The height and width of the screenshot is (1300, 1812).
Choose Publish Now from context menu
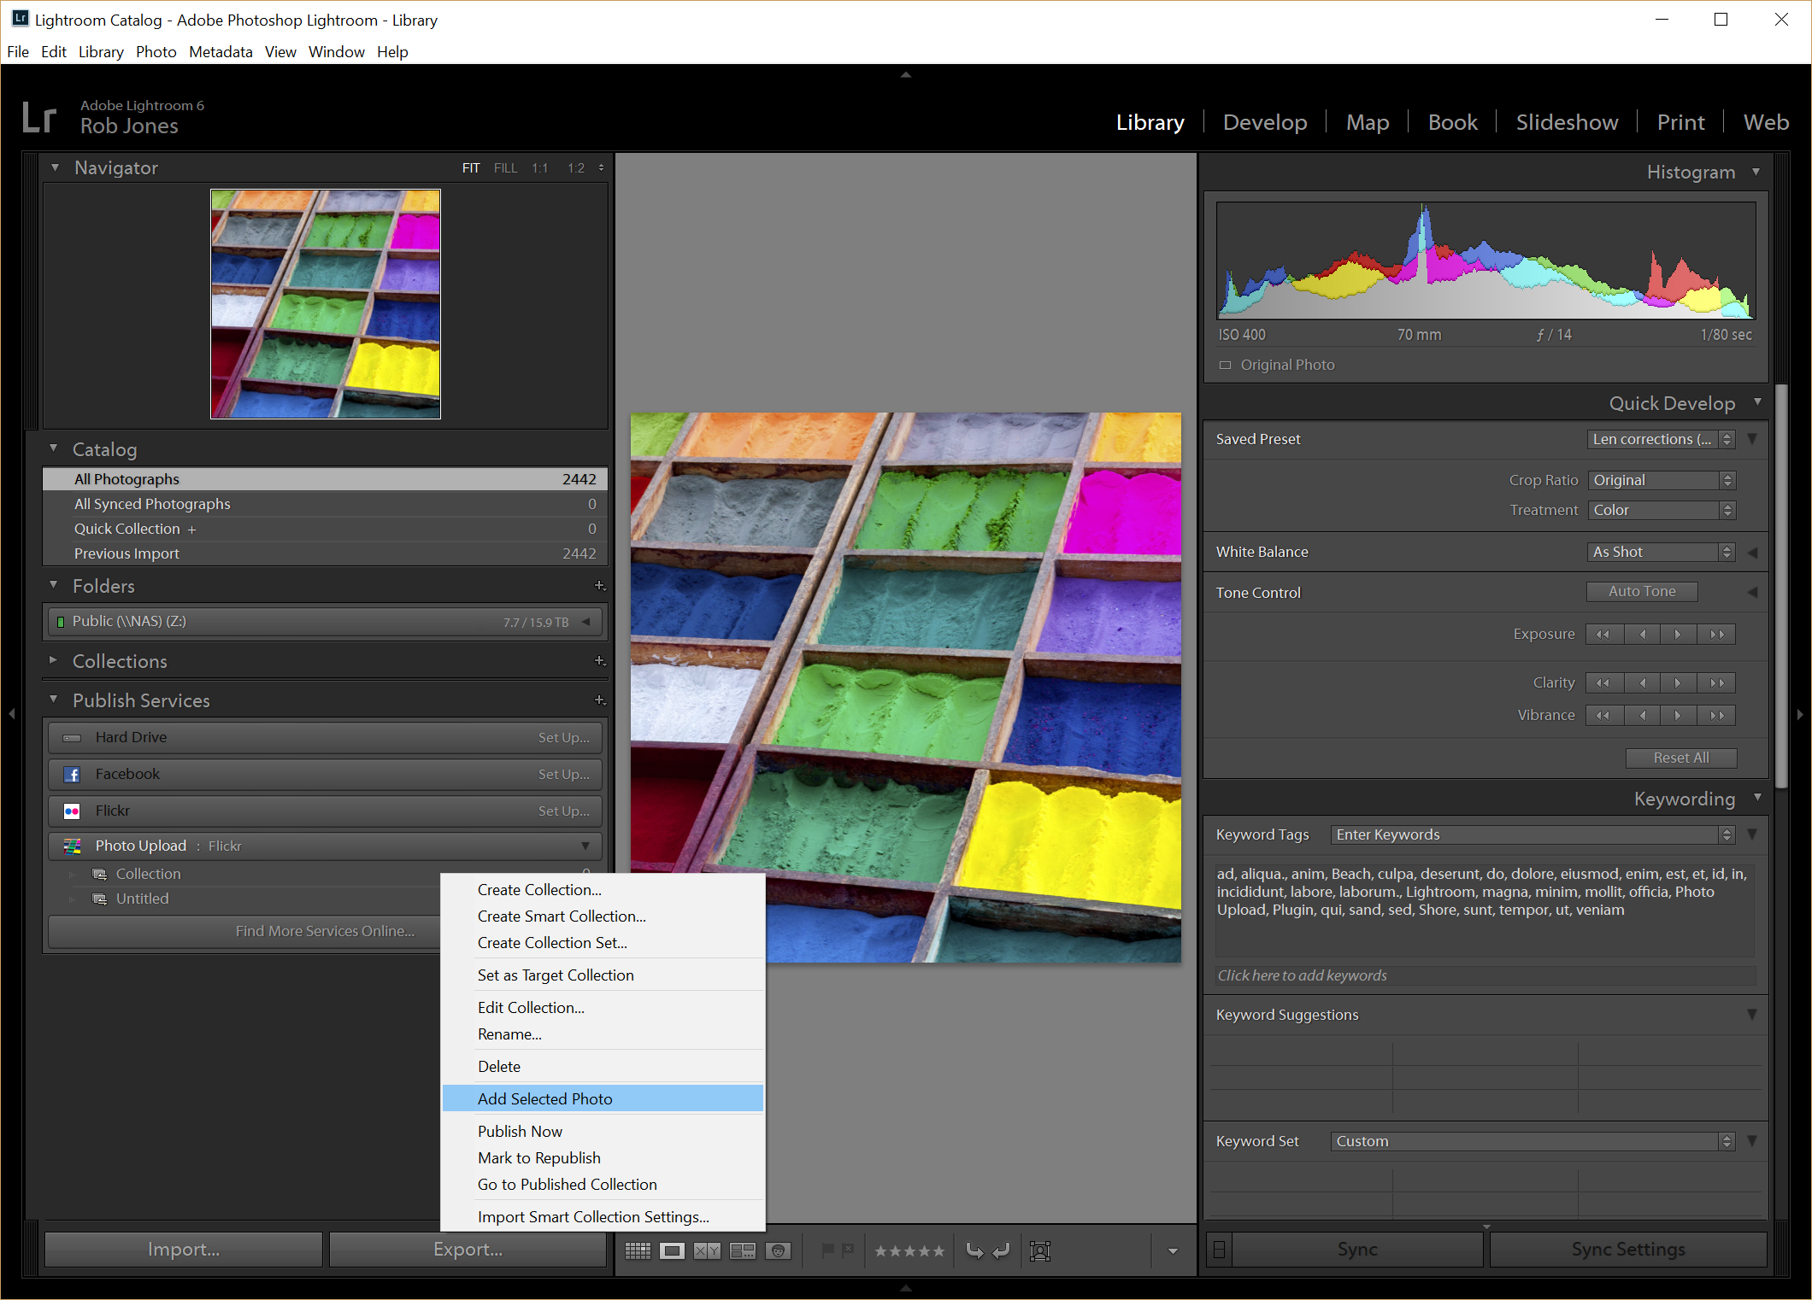click(x=520, y=1131)
